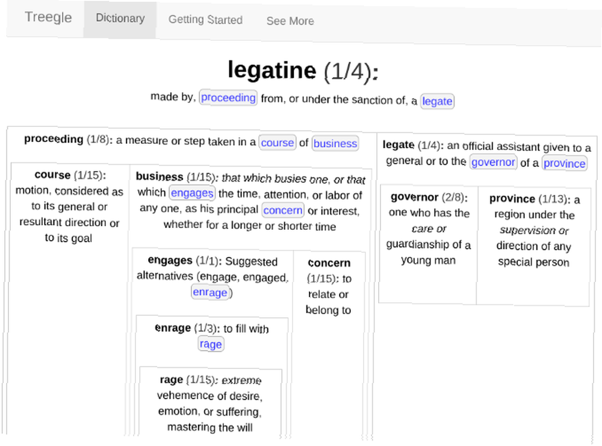Viewport: 602px width, 446px height.
Task: Follow the 'concern' link in business definition
Action: point(282,210)
